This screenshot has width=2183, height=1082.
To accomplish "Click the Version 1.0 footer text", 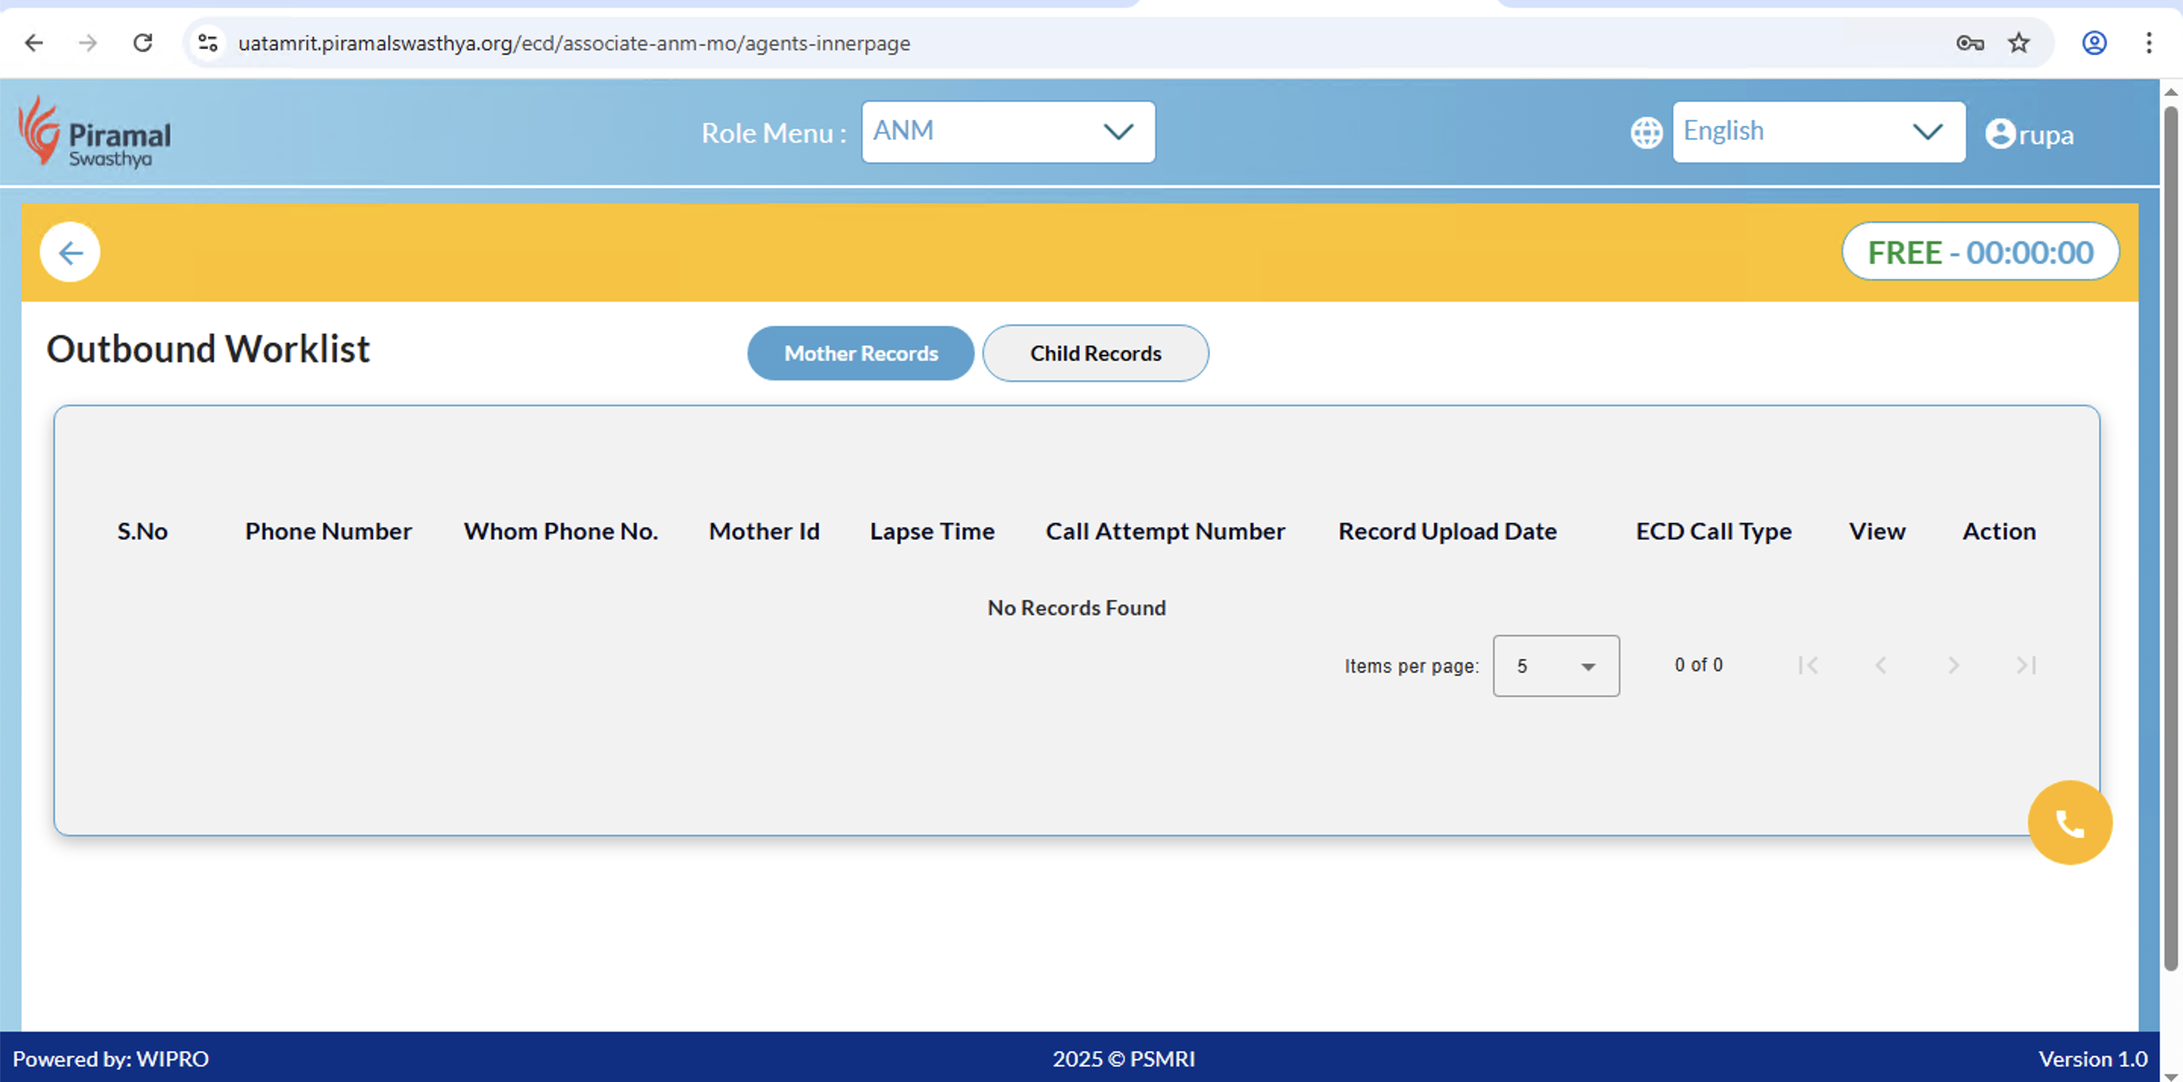I will 2092,1059.
